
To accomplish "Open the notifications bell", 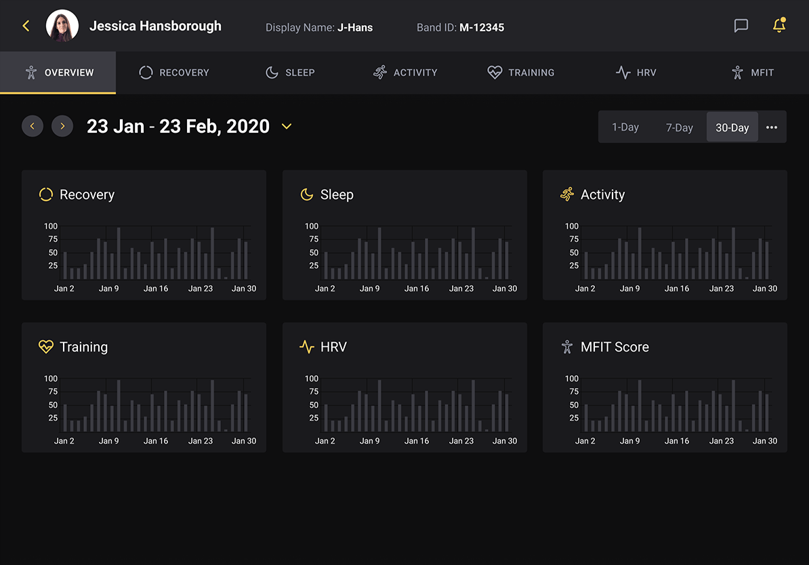I will [779, 26].
